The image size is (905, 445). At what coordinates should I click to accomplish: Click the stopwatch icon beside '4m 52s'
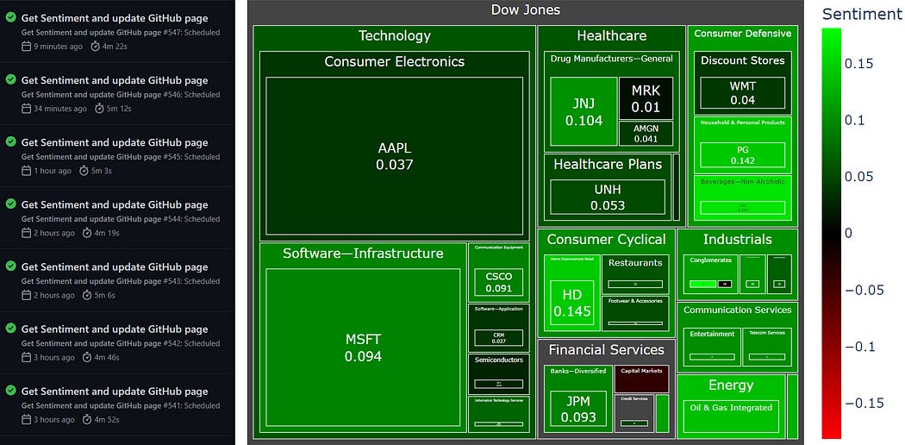pyautogui.click(x=87, y=420)
